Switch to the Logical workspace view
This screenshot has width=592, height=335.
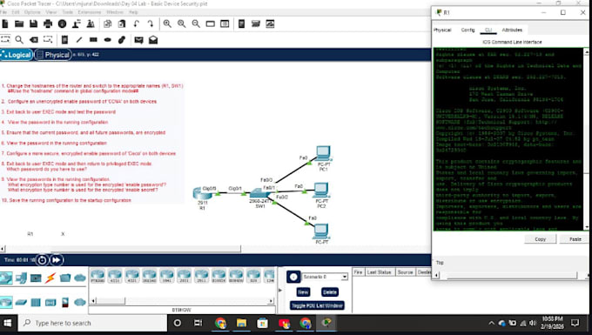[17, 55]
